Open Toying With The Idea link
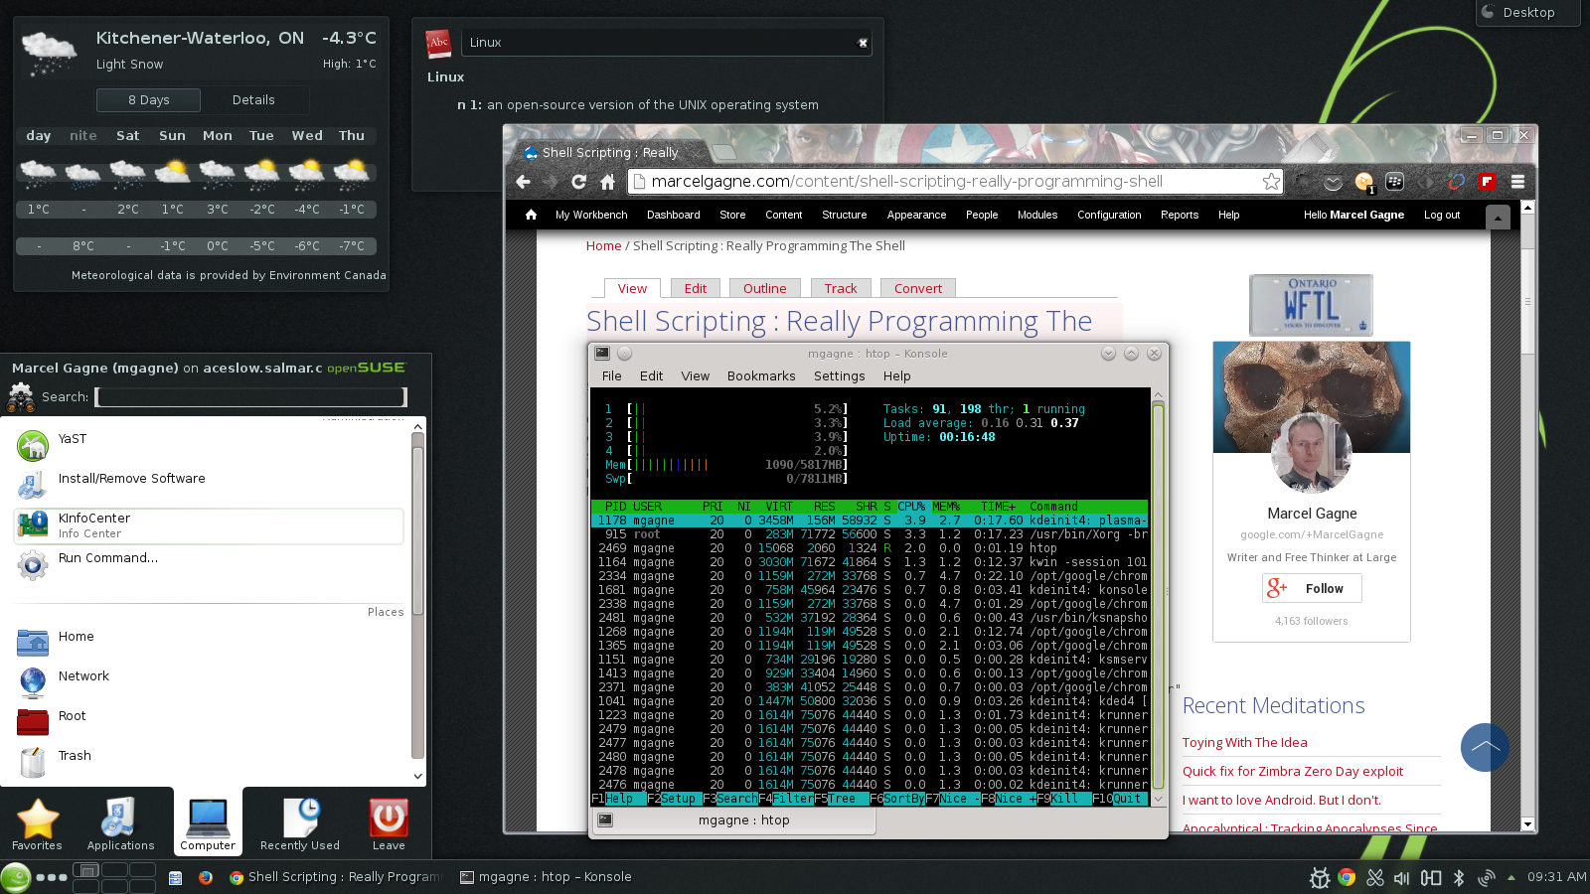 (1244, 742)
